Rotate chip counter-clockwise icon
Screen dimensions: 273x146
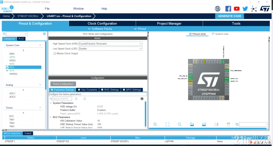click(x=204, y=124)
